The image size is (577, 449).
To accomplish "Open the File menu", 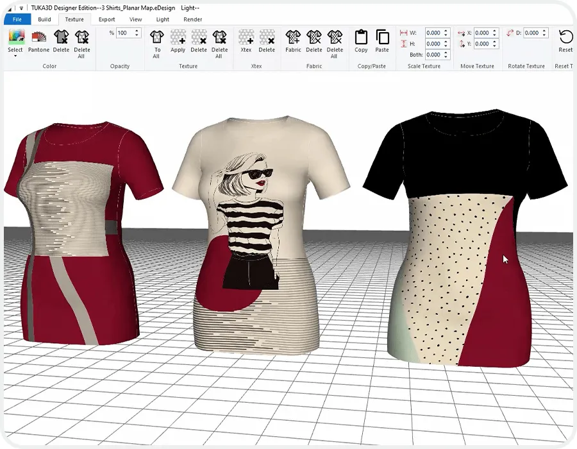I will coord(17,19).
